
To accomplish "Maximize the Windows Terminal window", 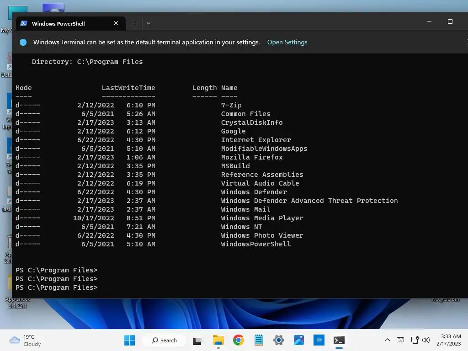I will click(x=450, y=21).
